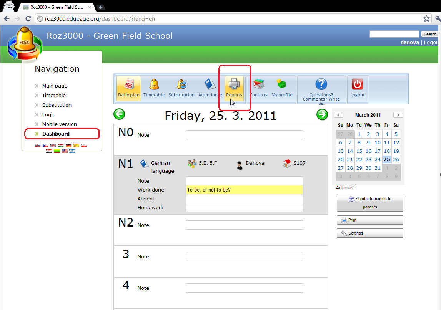441x311 pixels.
Task: Open Settings button under Actions
Action: [x=370, y=233]
